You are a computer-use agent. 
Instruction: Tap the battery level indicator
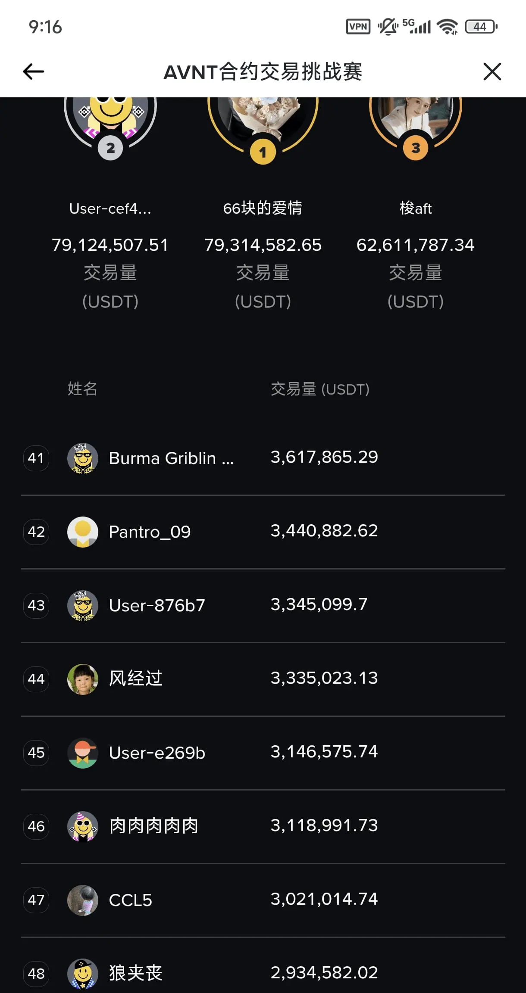pyautogui.click(x=481, y=27)
